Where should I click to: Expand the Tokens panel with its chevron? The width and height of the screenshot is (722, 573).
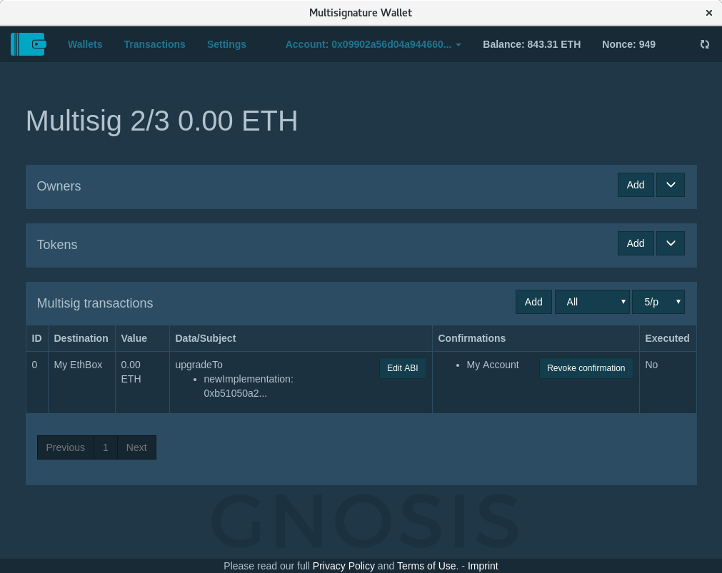point(671,243)
